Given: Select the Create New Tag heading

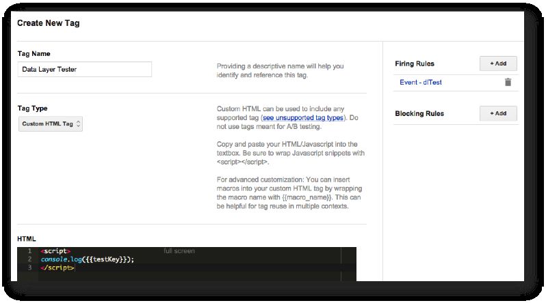Looking at the screenshot, I should click(x=49, y=23).
